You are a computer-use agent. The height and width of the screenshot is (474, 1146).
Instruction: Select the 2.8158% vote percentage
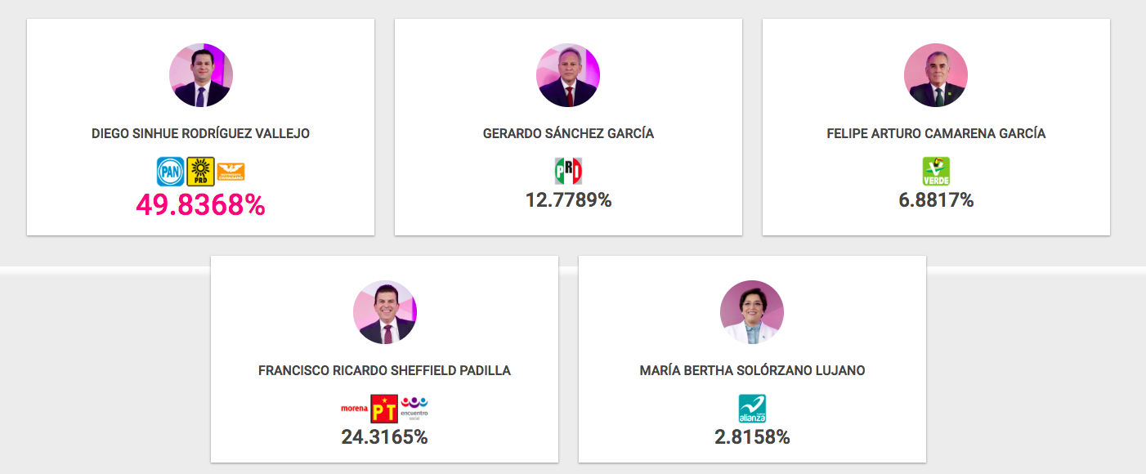pos(752,437)
